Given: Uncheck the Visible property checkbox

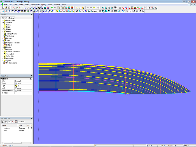Looking at the screenshot, I should pos(16,83).
